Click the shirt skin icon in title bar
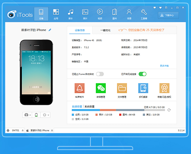The width and height of the screenshot is (191, 154). pyautogui.click(x=160, y=8)
